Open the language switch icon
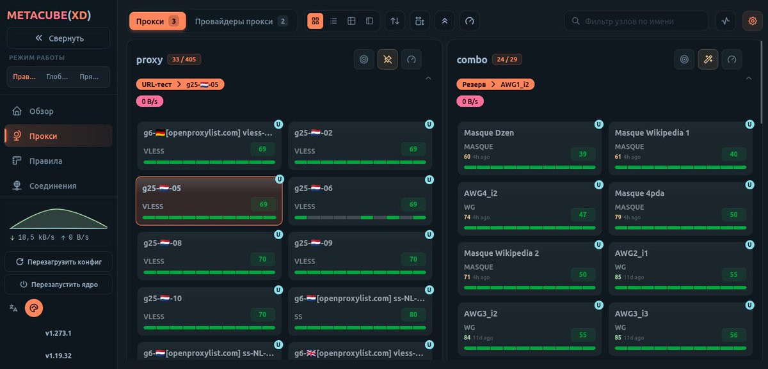The width and height of the screenshot is (768, 369). pos(13,308)
